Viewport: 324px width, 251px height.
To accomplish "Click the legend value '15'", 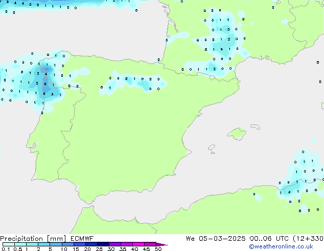I will (x=76, y=249).
